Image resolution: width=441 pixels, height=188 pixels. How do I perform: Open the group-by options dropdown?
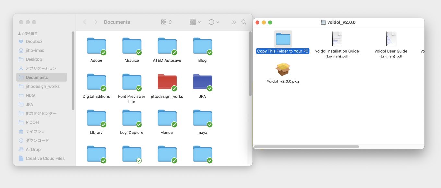pos(195,22)
